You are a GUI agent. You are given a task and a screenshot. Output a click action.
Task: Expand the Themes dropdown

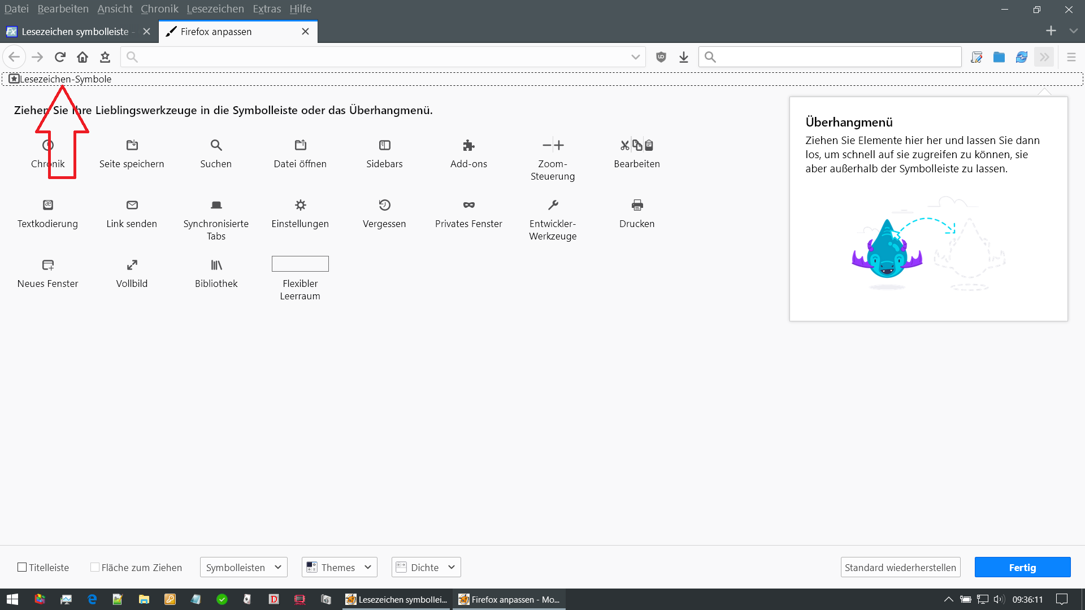[x=339, y=567]
